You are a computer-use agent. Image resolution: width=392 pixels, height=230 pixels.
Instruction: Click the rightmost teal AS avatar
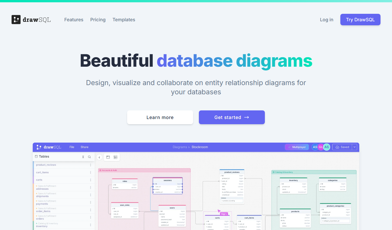pos(327,147)
